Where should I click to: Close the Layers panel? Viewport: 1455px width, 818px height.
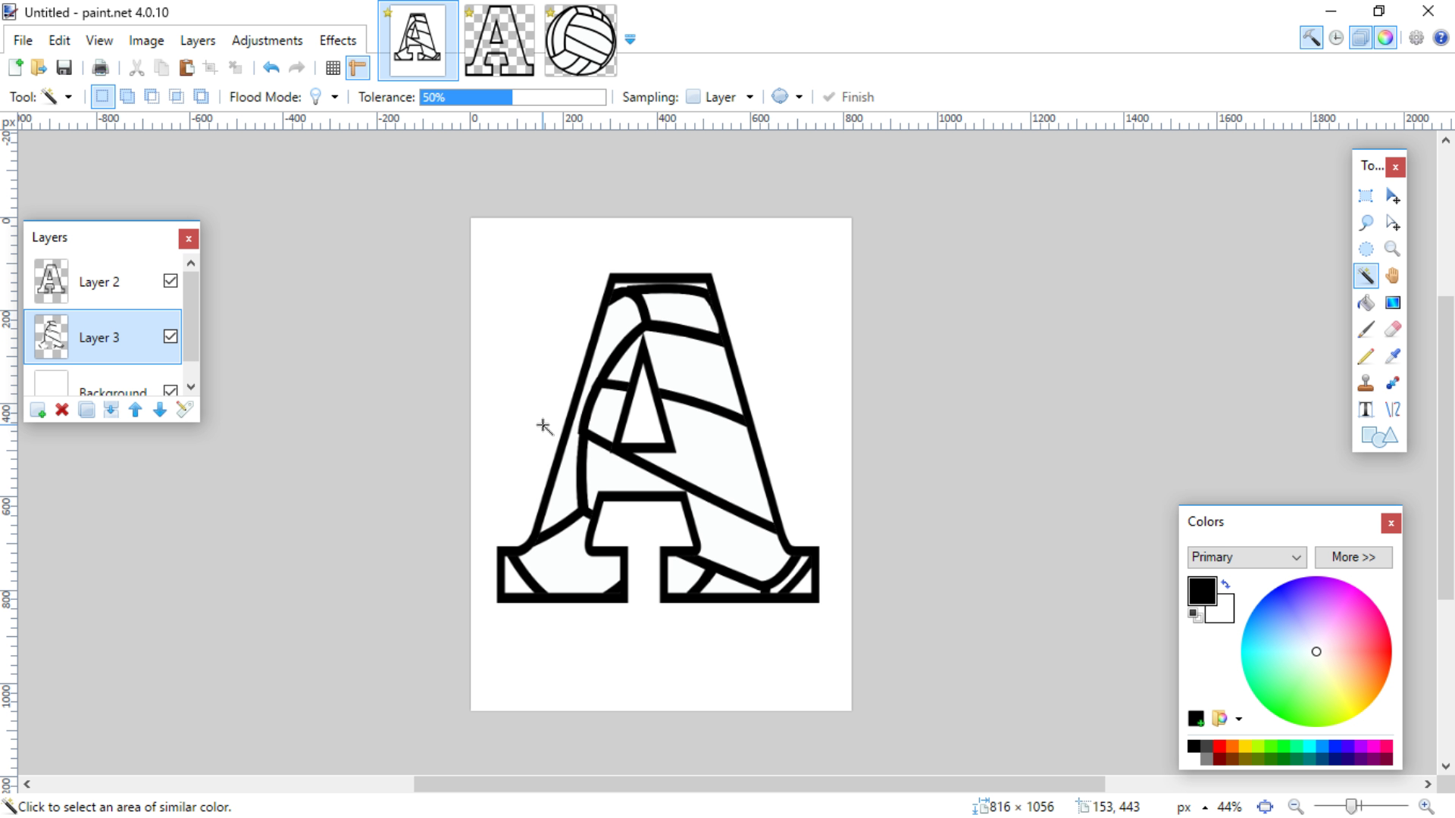189,239
